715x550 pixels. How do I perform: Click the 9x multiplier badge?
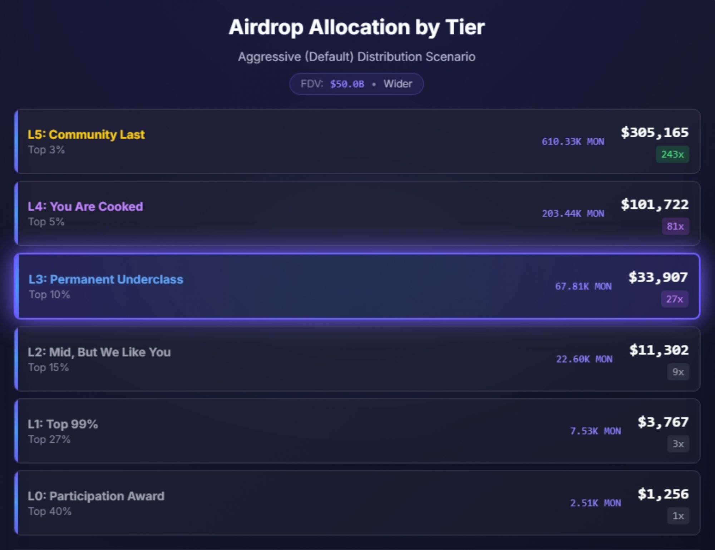pyautogui.click(x=678, y=372)
